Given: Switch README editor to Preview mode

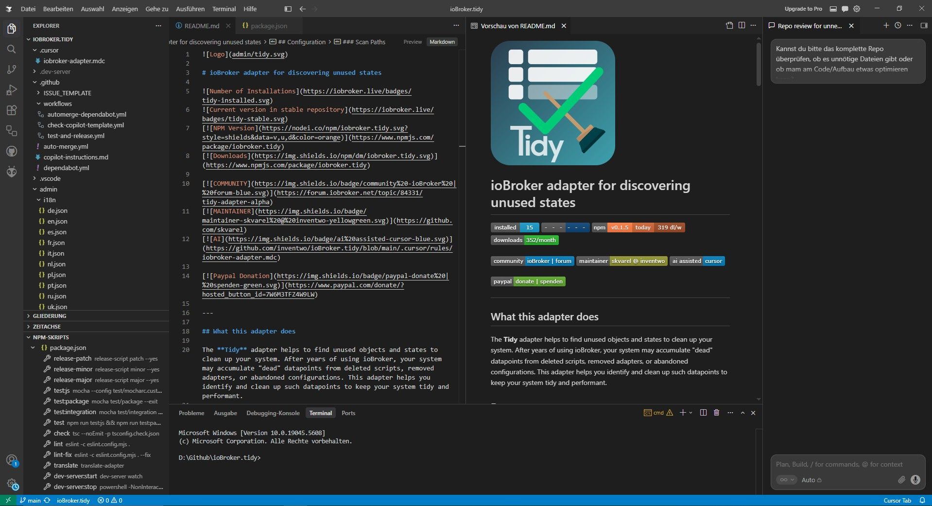Looking at the screenshot, I should (413, 42).
